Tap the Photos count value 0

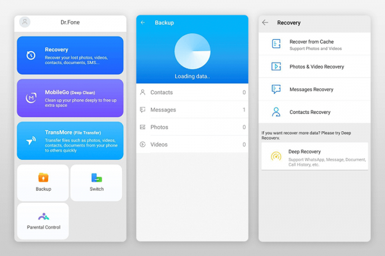244,127
